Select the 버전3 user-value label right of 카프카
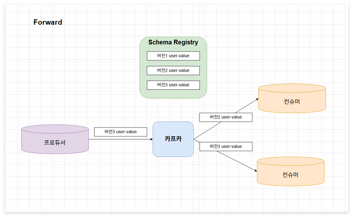The width and height of the screenshot is (353, 217). pos(226,147)
